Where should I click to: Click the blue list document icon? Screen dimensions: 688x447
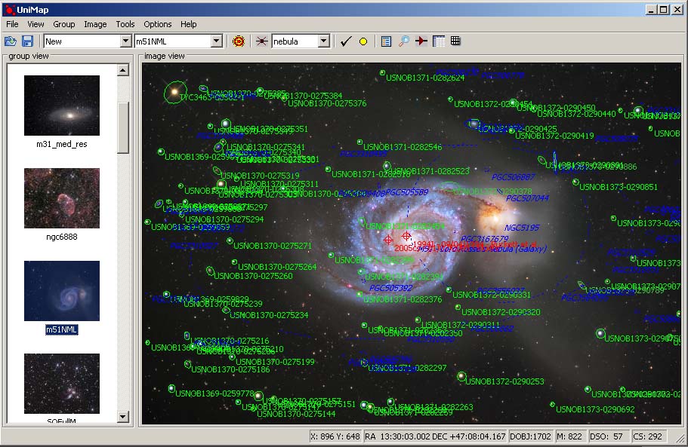[386, 41]
